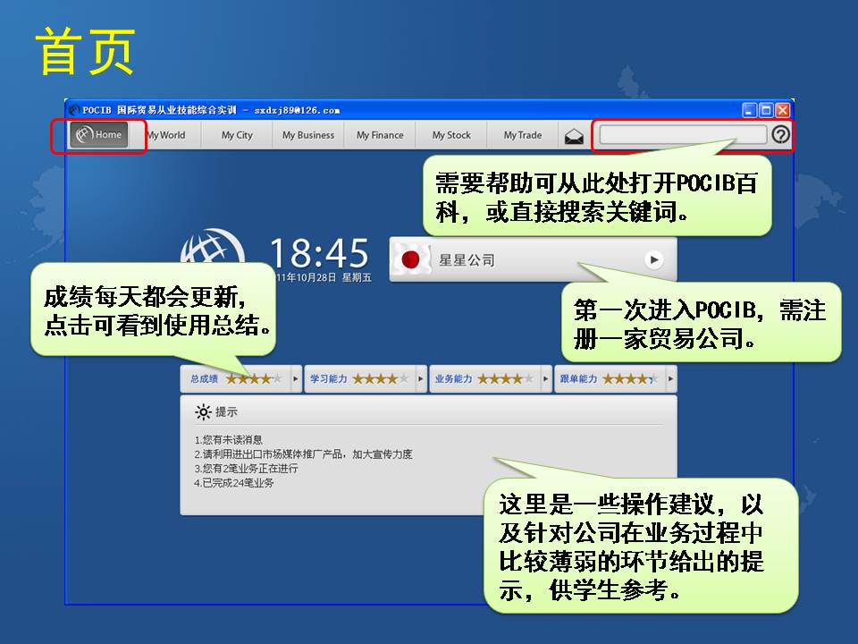Click the POCIB app icon in the title bar
Image resolution: width=858 pixels, height=644 pixels.
pos(74,110)
